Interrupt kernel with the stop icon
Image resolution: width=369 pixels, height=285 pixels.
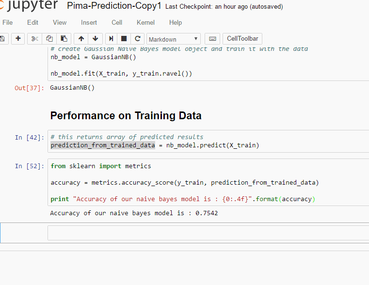pyautogui.click(x=124, y=39)
